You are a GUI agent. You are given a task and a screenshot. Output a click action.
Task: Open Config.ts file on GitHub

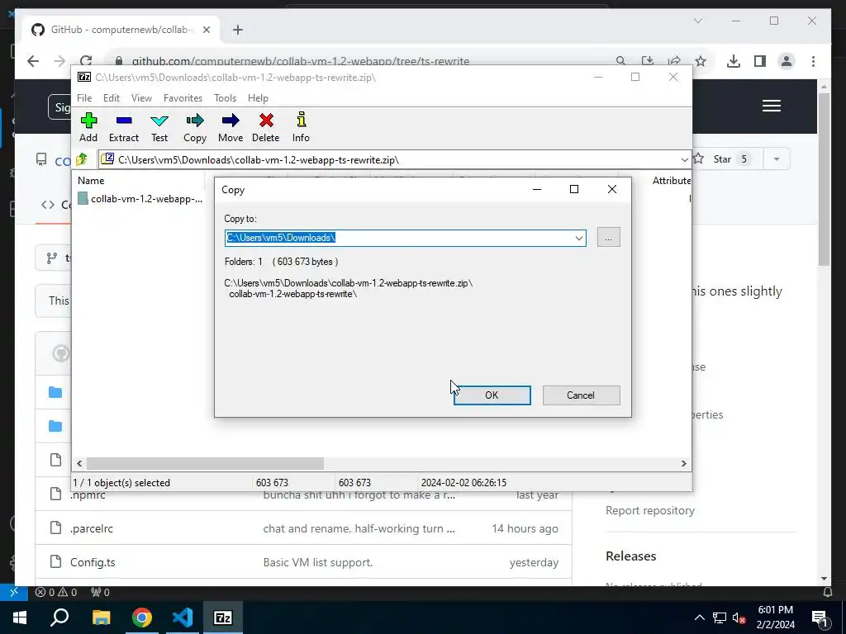(x=93, y=562)
